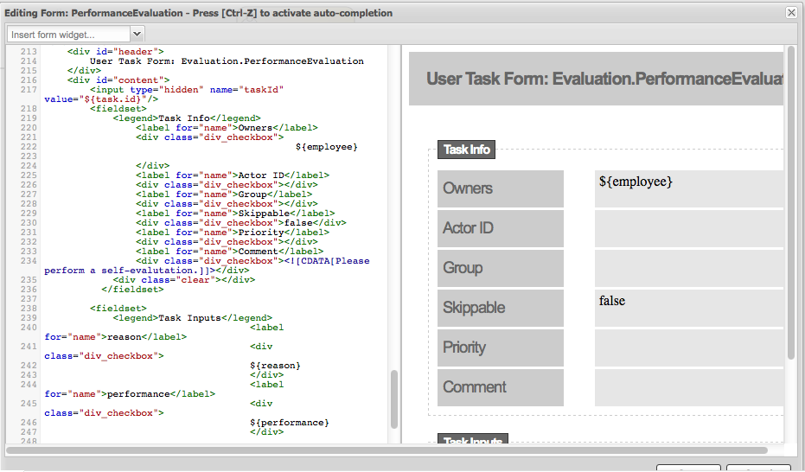Close the Editing Form dialog
The width and height of the screenshot is (805, 472).
790,13
